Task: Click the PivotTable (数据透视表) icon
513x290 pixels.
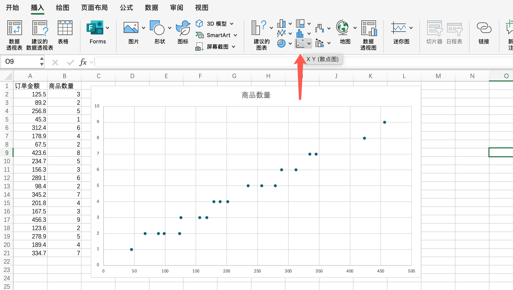Action: 14,28
